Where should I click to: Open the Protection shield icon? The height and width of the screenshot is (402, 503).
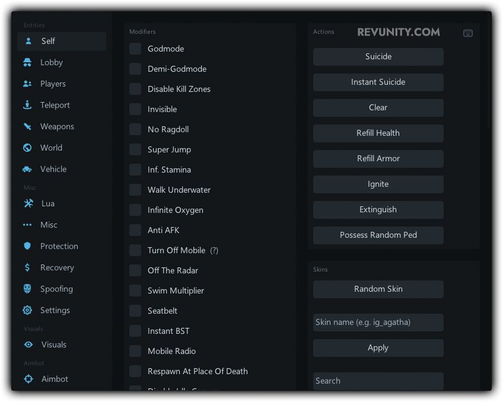point(27,246)
